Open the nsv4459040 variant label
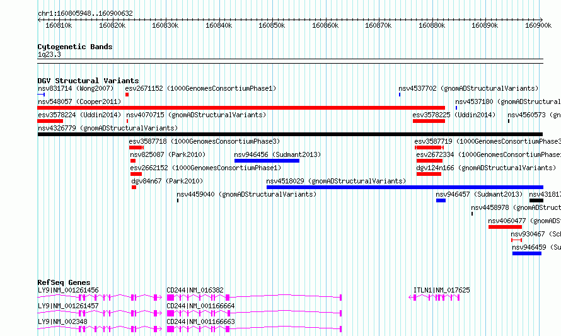This screenshot has width=561, height=336. [246, 194]
